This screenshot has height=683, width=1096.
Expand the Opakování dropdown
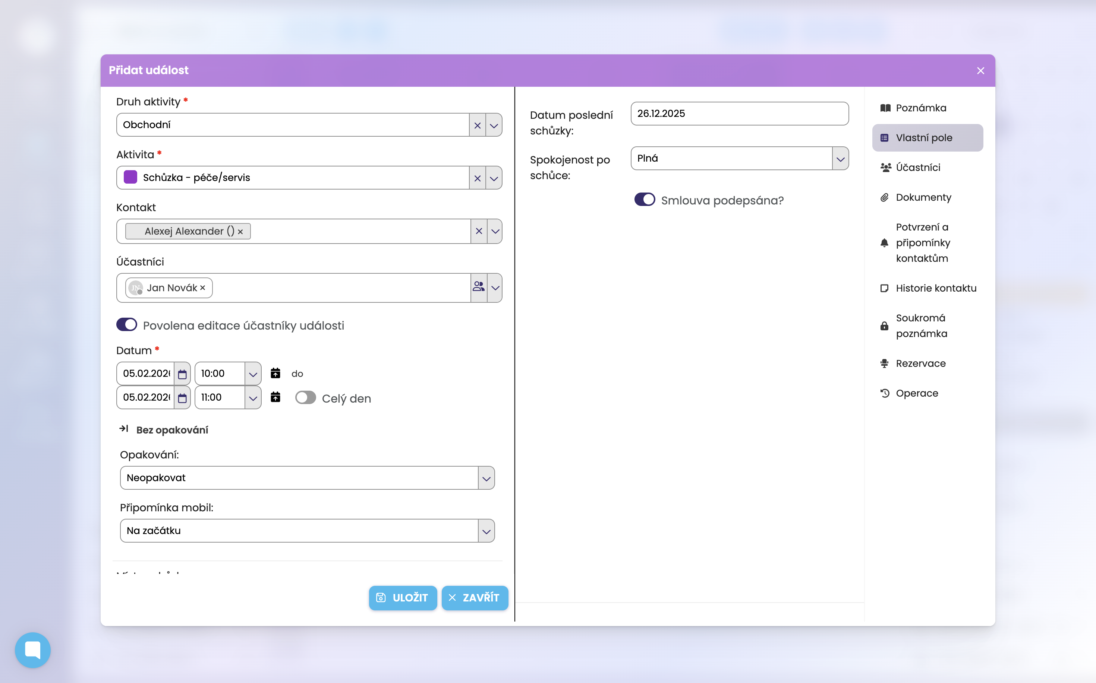click(486, 478)
